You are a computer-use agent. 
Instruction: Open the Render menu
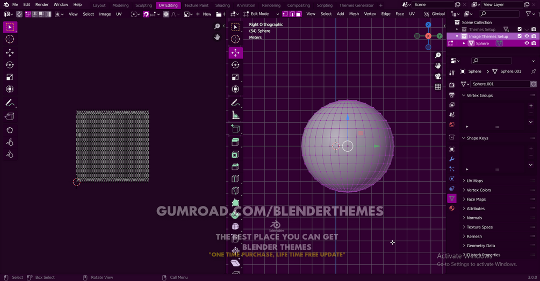coord(42,5)
